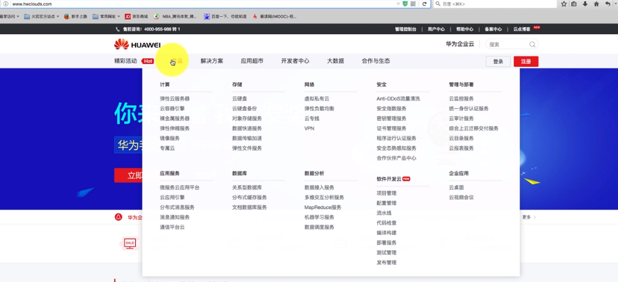The image size is (618, 282).
Task: Reload the page with the refresh icon
Action: tap(425, 4)
